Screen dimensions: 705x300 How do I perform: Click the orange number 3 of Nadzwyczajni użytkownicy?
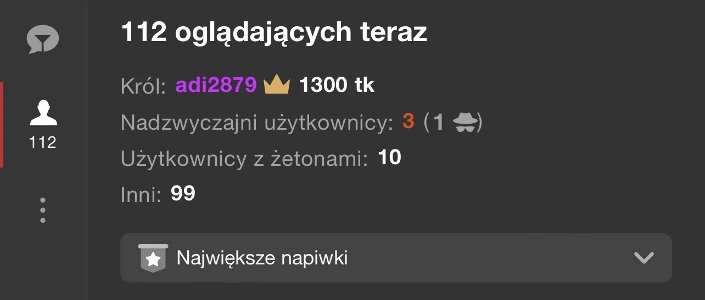pyautogui.click(x=408, y=122)
